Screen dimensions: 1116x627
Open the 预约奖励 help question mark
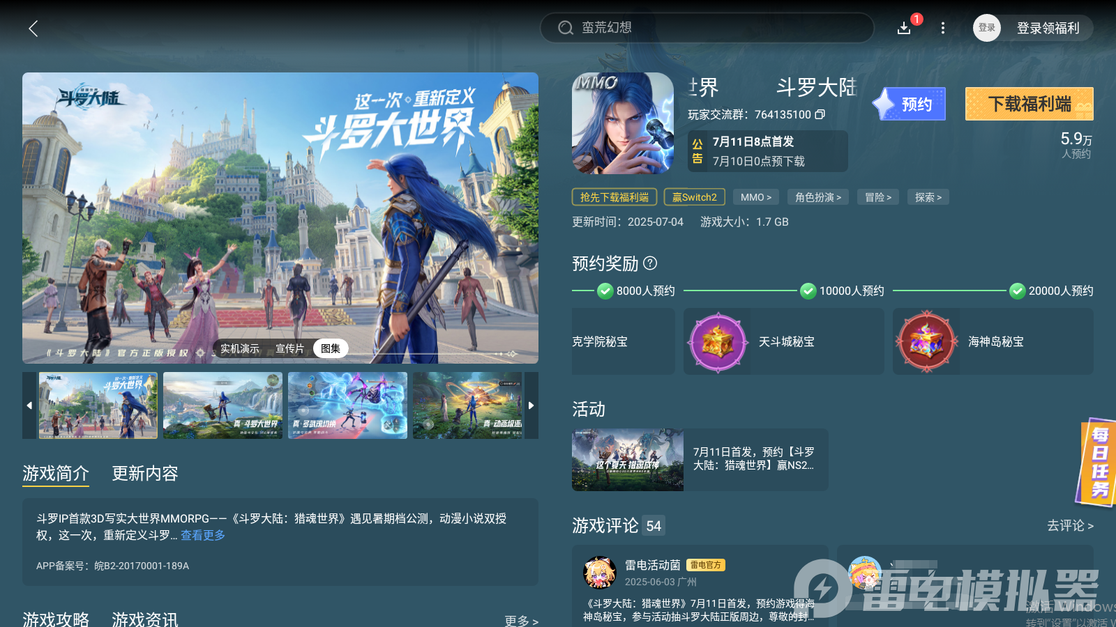[650, 263]
